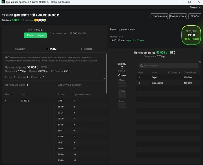Click the payout row 47-57
Image resolution: width=203 pixels, height=165 pixels.
[x=81, y=142]
